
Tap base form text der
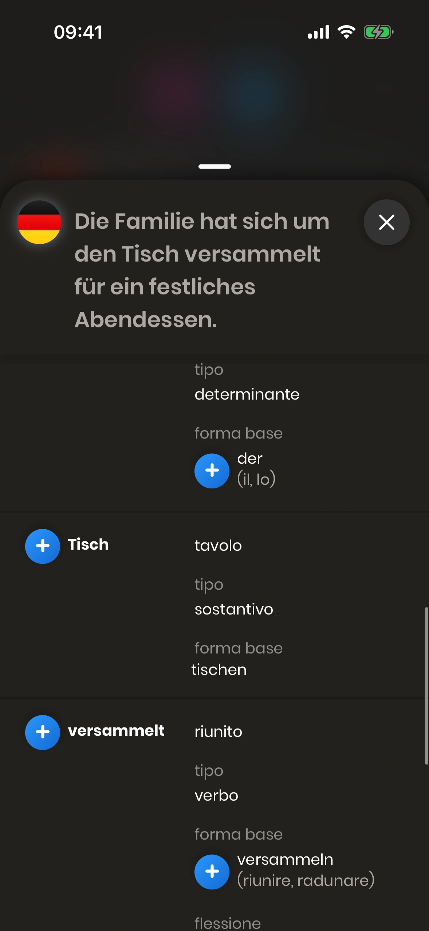point(250,459)
